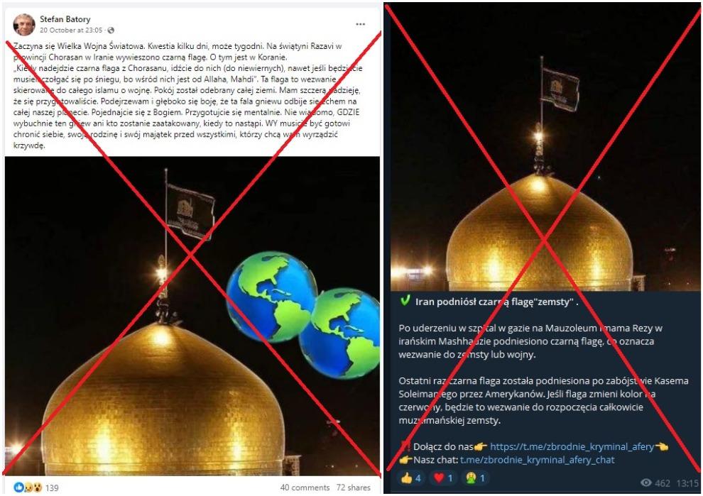Open Stefan Batory's profile name link
This screenshot has width=703, height=496.
pyautogui.click(x=65, y=19)
